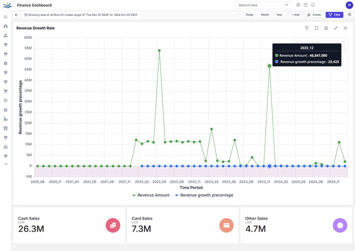The height and width of the screenshot is (251, 355).
Task: Open the user avatar W menu
Action: (x=349, y=5)
